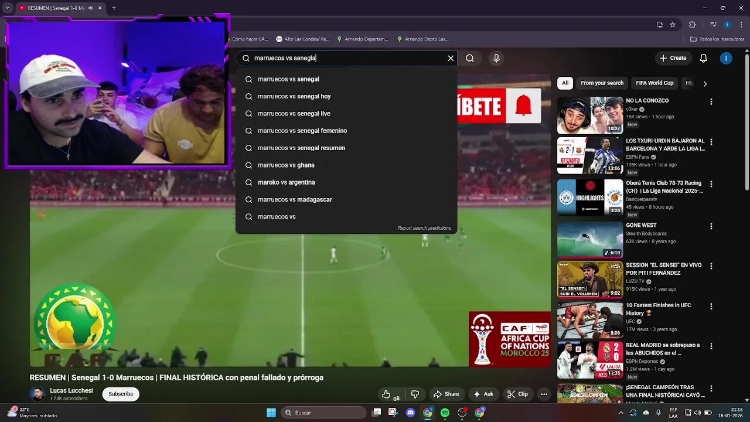Open options for 'SENEGAL CAMPEÓN' video
750x422 pixels.
tap(711, 389)
